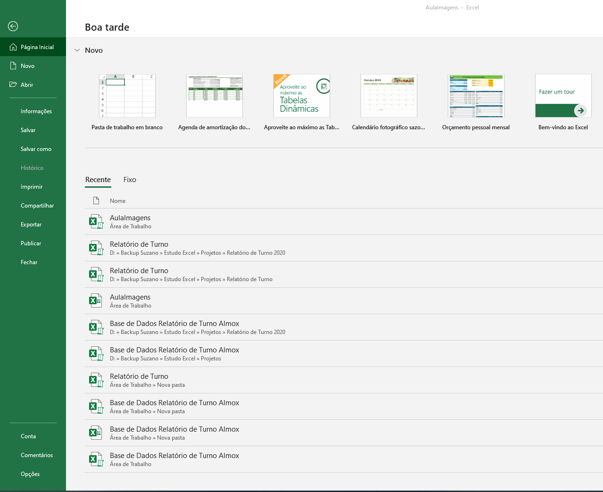Click Histórico in sidebar

click(x=33, y=168)
